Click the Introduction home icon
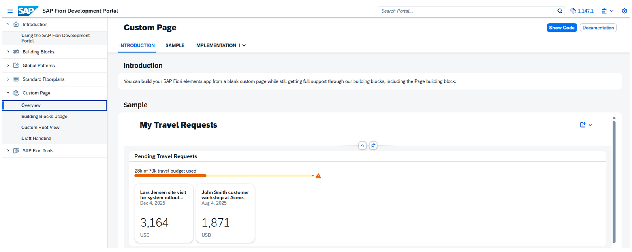 (x=16, y=24)
